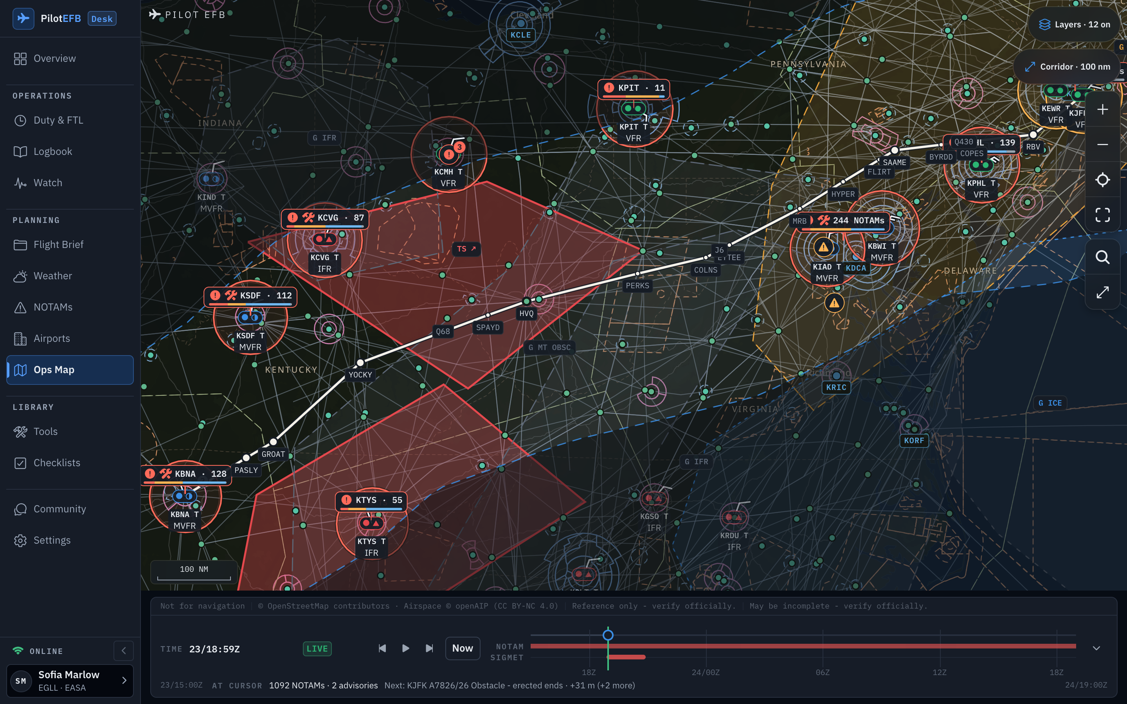1127x704 pixels.
Task: Fit map using the frame brackets icon
Action: 1102,215
